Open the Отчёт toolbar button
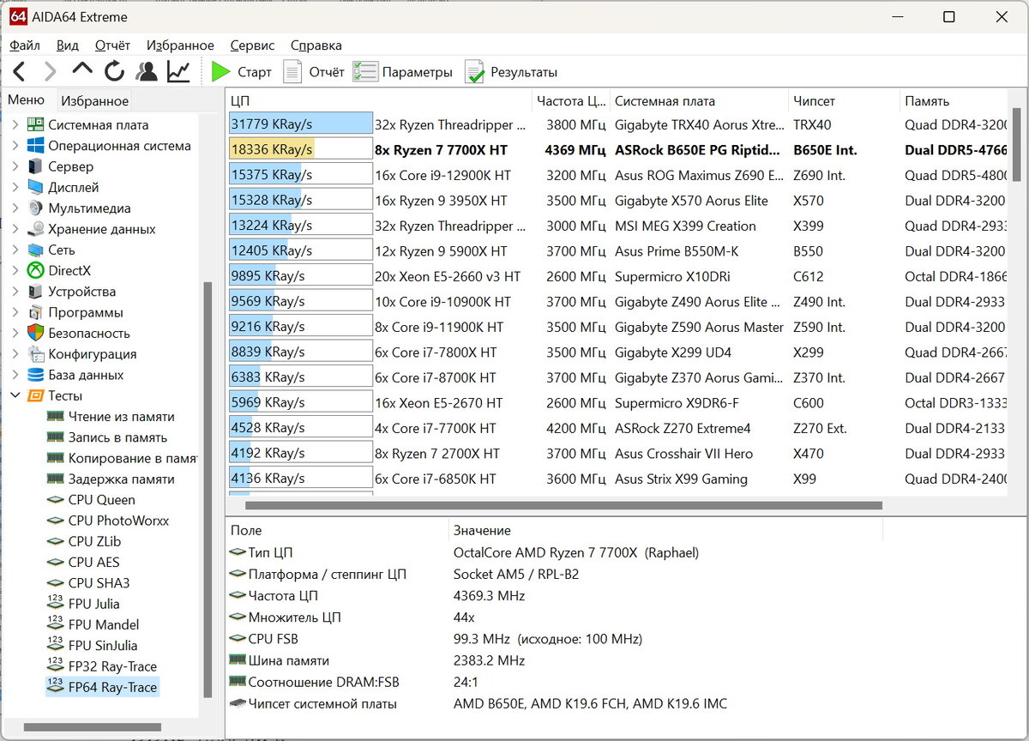The width and height of the screenshot is (1029, 741). [314, 72]
